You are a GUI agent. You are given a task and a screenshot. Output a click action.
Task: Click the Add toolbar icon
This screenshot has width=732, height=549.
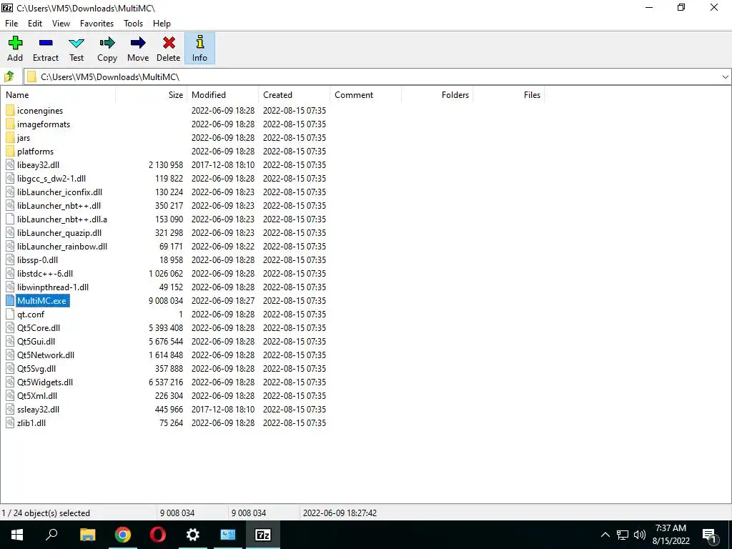(15, 43)
